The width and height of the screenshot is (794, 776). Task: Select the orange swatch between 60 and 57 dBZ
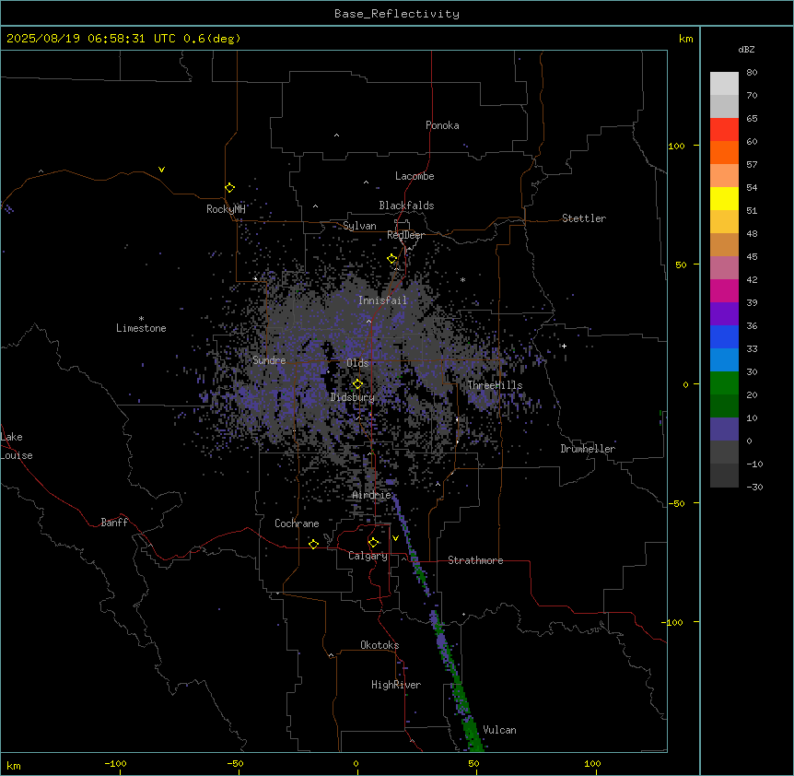coord(724,152)
